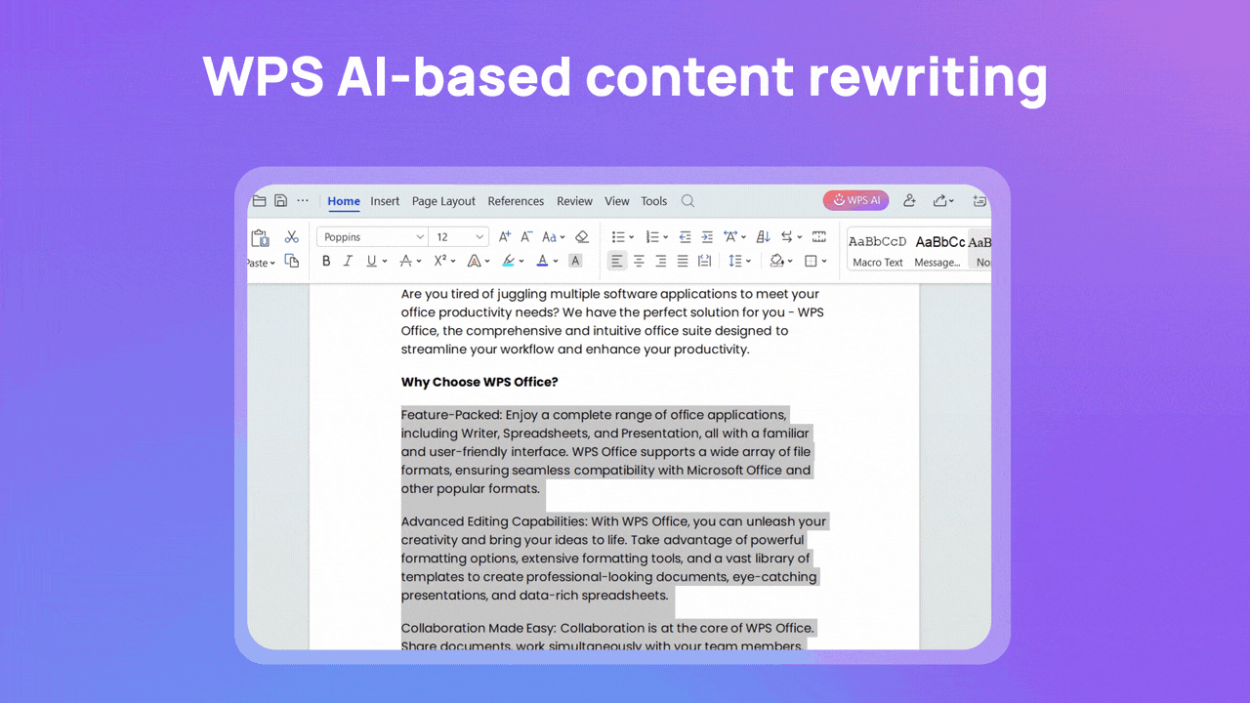Toggle Bold formatting
Screen dimensions: 1250x703
pyautogui.click(x=326, y=261)
